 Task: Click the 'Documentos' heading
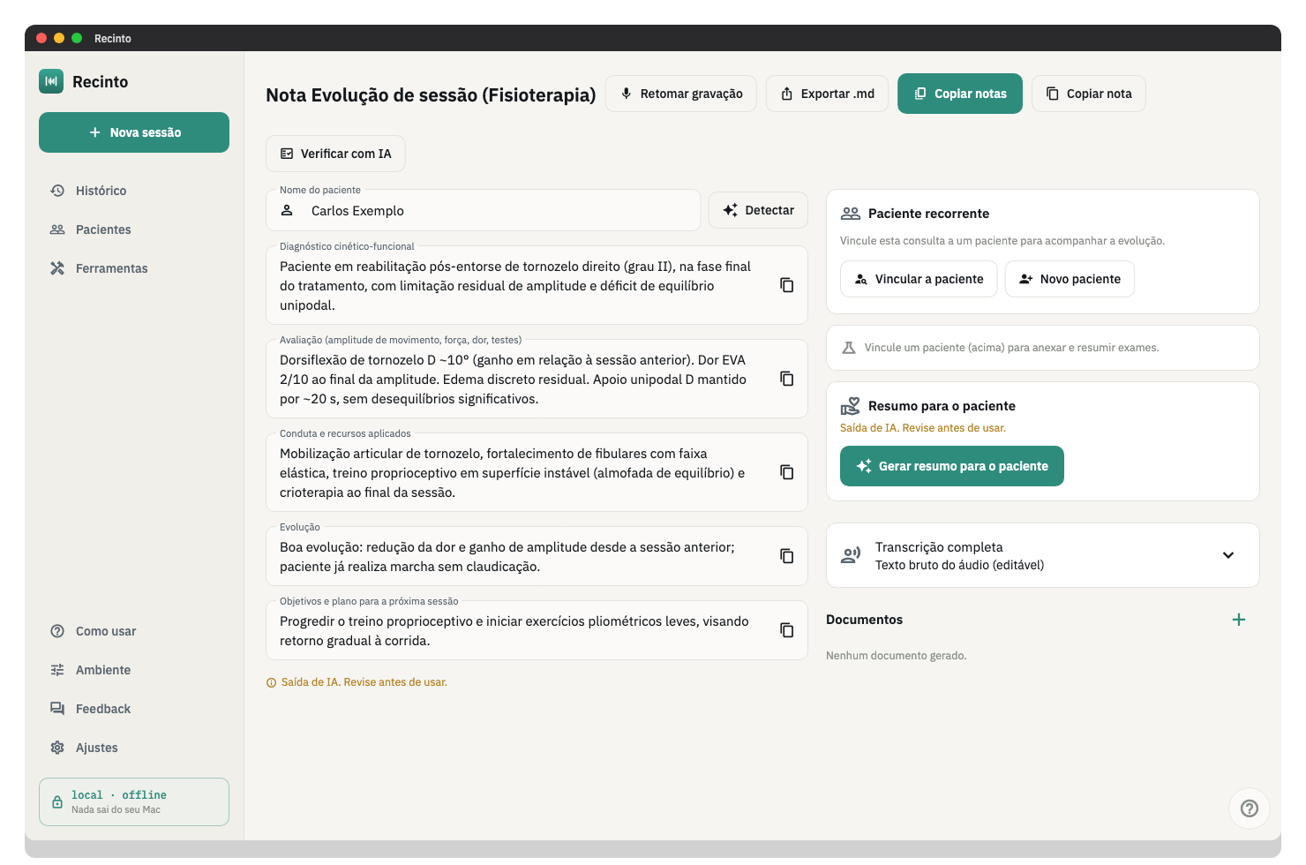[864, 620]
